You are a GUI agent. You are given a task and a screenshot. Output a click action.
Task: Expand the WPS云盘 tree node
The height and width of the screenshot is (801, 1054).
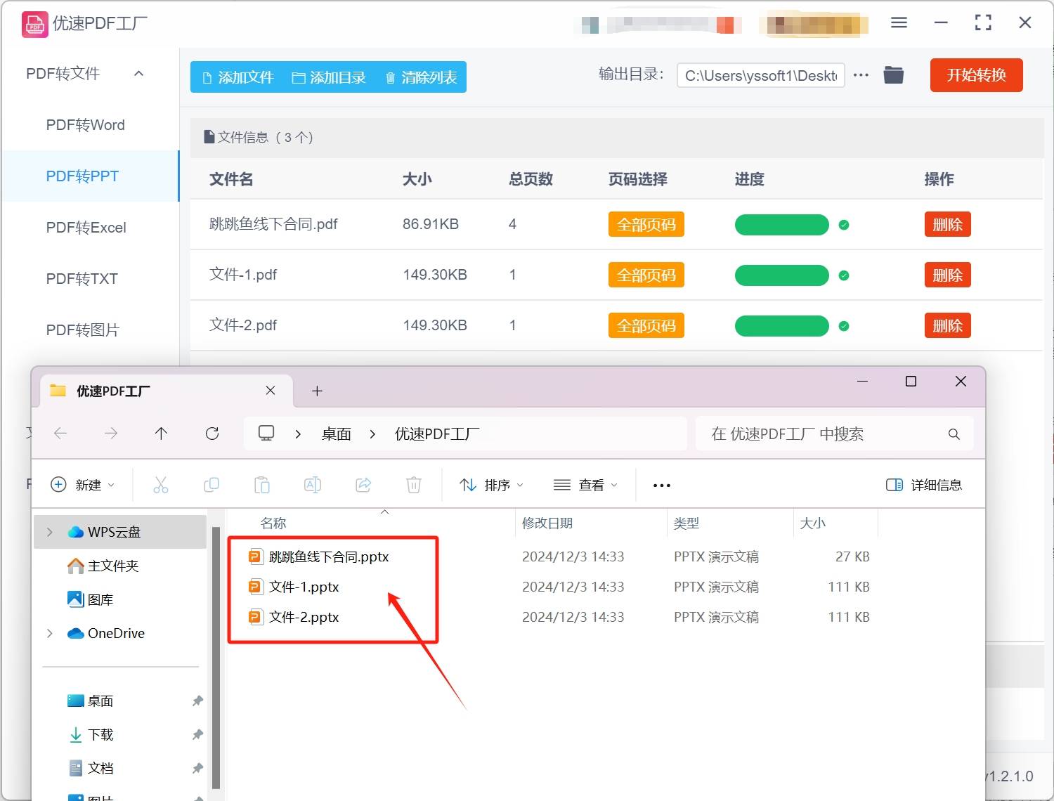click(x=49, y=532)
